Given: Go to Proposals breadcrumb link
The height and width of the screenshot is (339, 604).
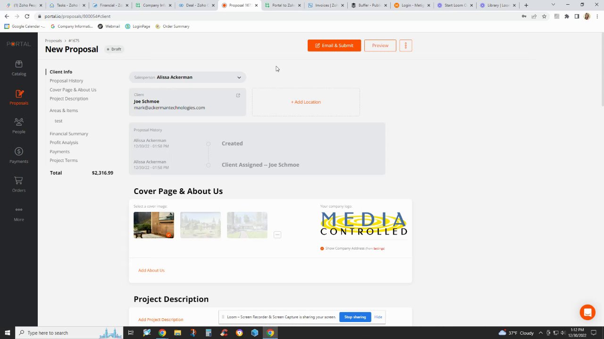Looking at the screenshot, I should pyautogui.click(x=53, y=40).
